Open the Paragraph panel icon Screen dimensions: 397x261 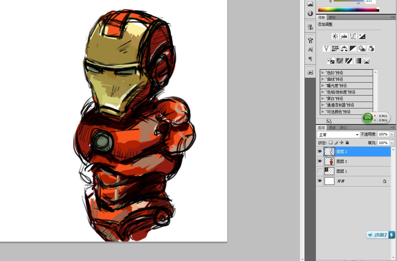coord(310,59)
